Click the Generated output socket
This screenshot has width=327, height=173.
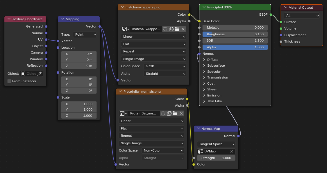coord(46,26)
